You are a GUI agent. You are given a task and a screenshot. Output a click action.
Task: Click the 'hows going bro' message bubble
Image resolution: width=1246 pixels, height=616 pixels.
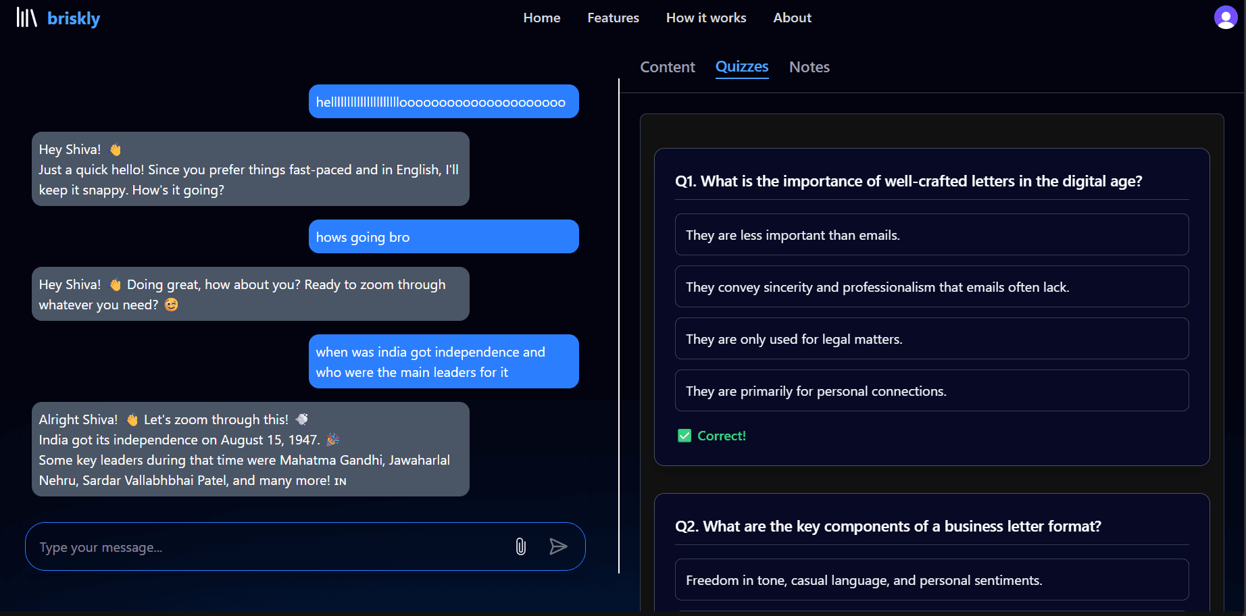(444, 236)
